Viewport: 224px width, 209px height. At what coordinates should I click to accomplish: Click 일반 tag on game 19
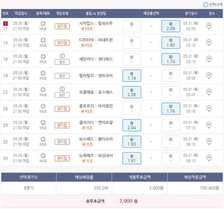point(62,76)
